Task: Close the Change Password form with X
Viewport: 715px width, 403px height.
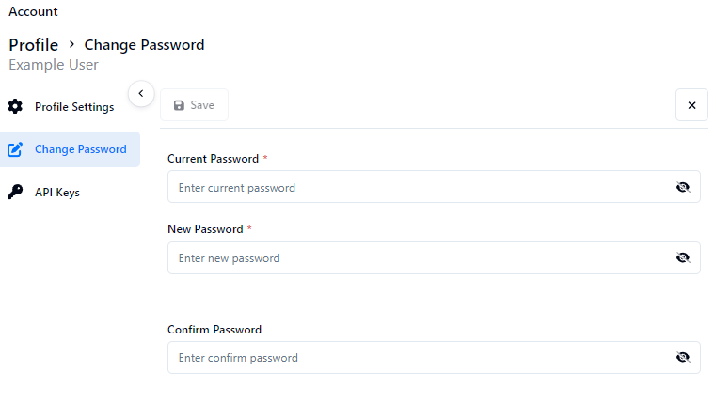Action: coord(691,105)
